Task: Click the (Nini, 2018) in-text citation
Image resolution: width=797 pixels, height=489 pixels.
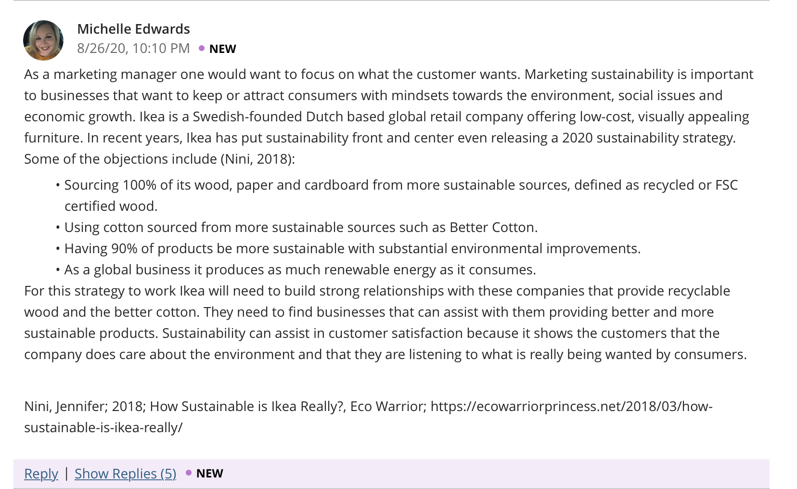Action: click(x=257, y=159)
